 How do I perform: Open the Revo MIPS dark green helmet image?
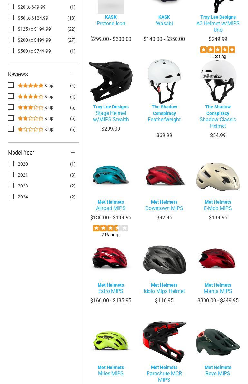coord(218,342)
